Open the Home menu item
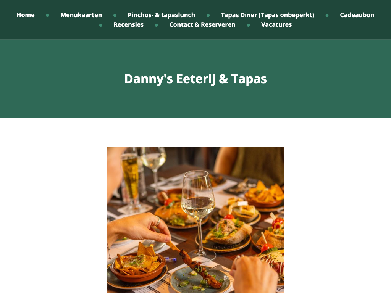391x293 pixels. click(26, 15)
